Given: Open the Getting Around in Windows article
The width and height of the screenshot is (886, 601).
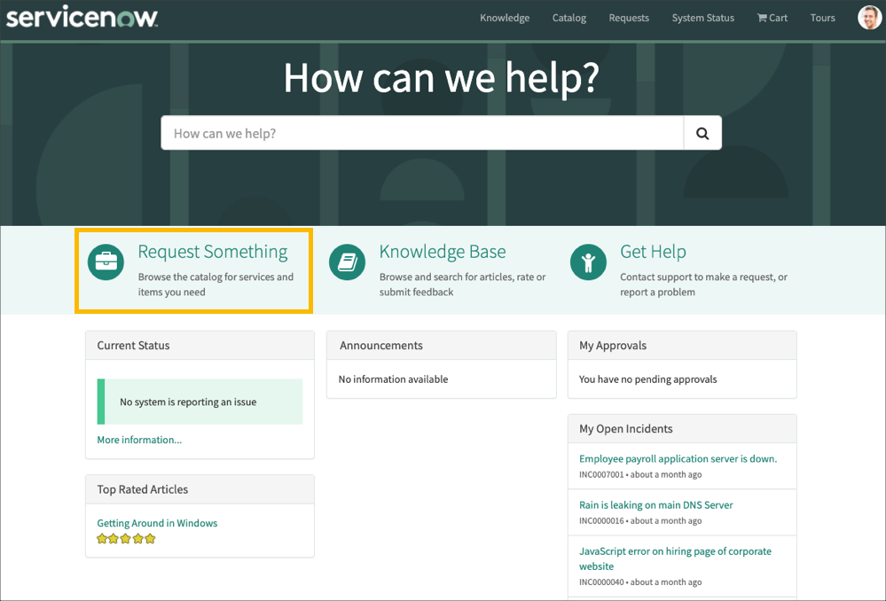Looking at the screenshot, I should point(157,523).
